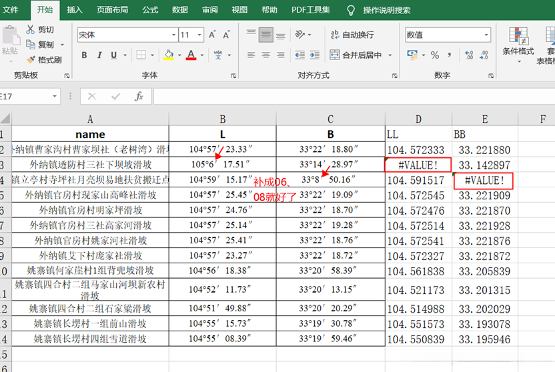Switch to Review (审阅) tab

point(210,10)
